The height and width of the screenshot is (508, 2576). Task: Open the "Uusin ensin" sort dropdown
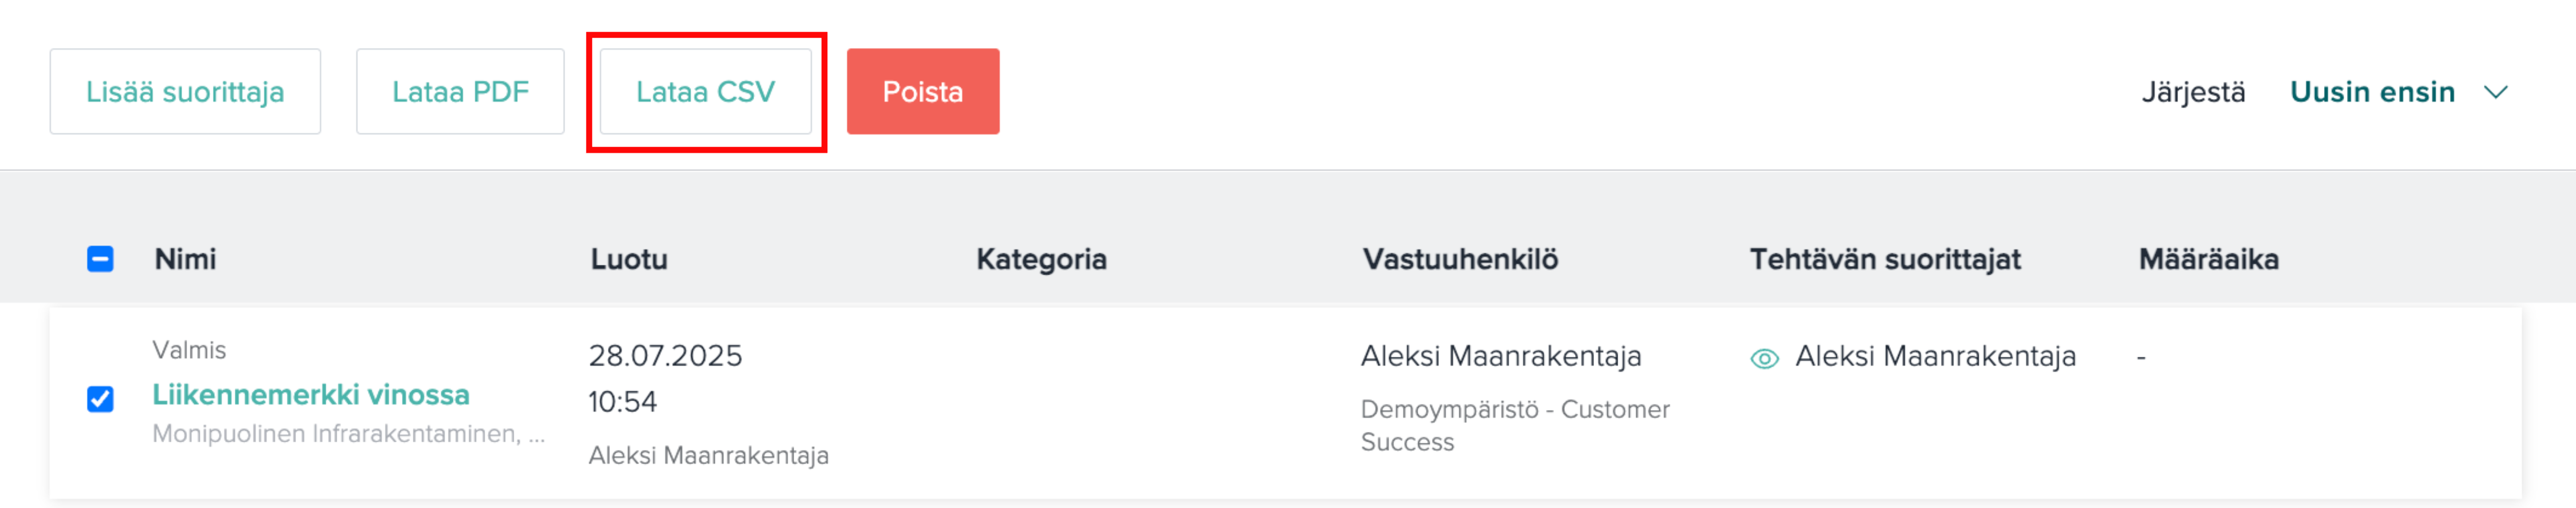pyautogui.click(x=2371, y=92)
